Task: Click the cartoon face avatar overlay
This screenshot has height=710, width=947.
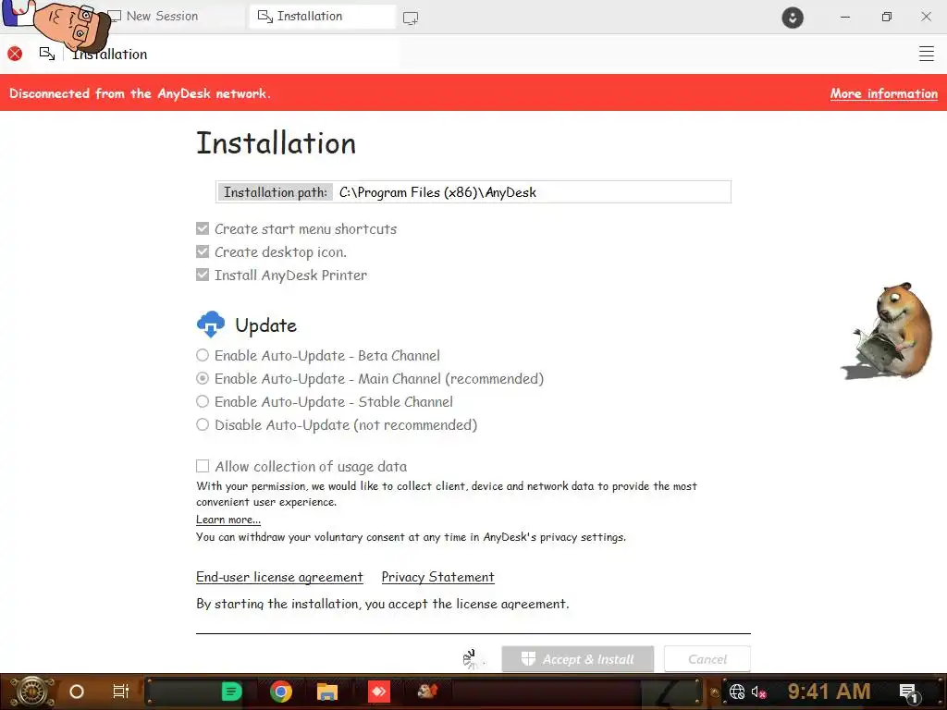Action: (71, 25)
